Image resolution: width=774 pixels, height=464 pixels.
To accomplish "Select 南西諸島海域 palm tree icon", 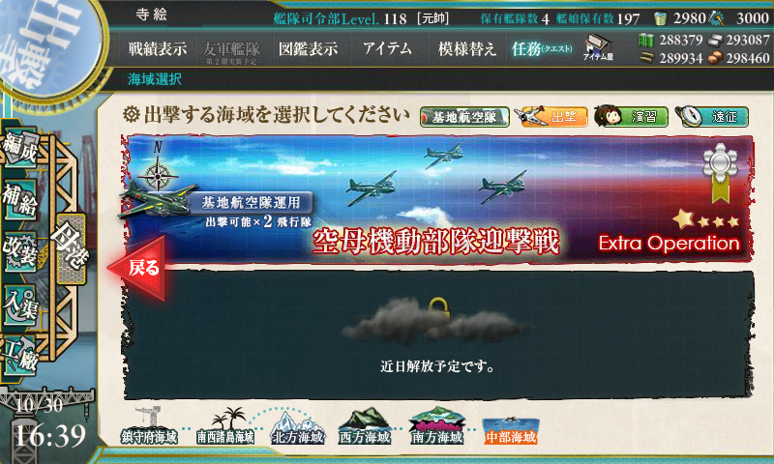I will 225,427.
